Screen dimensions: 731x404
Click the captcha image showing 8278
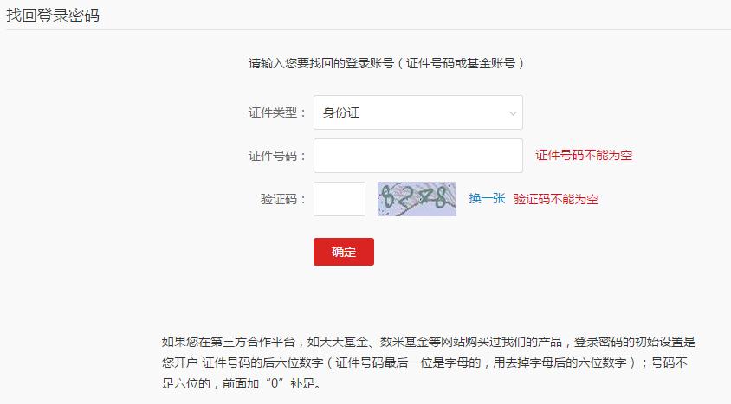[x=417, y=199]
